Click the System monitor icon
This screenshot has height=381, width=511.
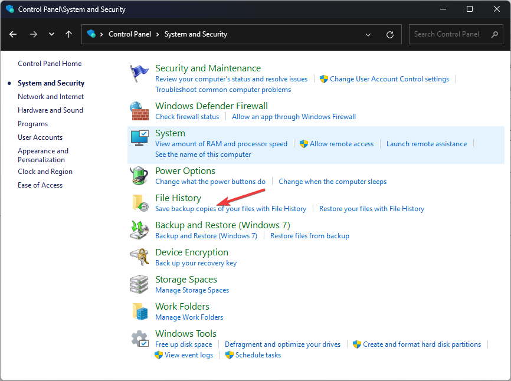[139, 139]
